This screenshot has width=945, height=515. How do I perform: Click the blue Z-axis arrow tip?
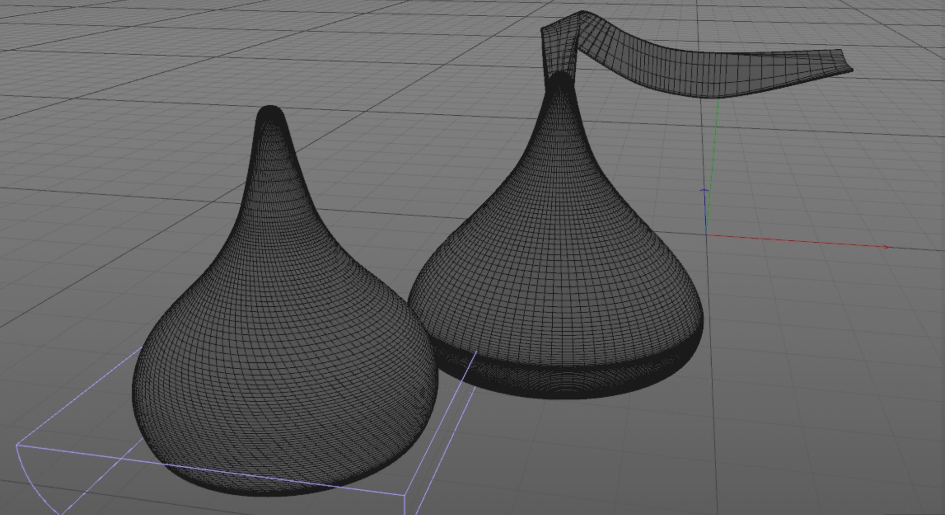click(704, 191)
